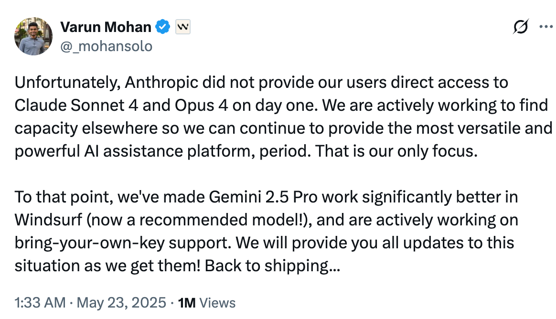Click the Views label after 1M
This screenshot has height=319, width=556.
tap(217, 303)
